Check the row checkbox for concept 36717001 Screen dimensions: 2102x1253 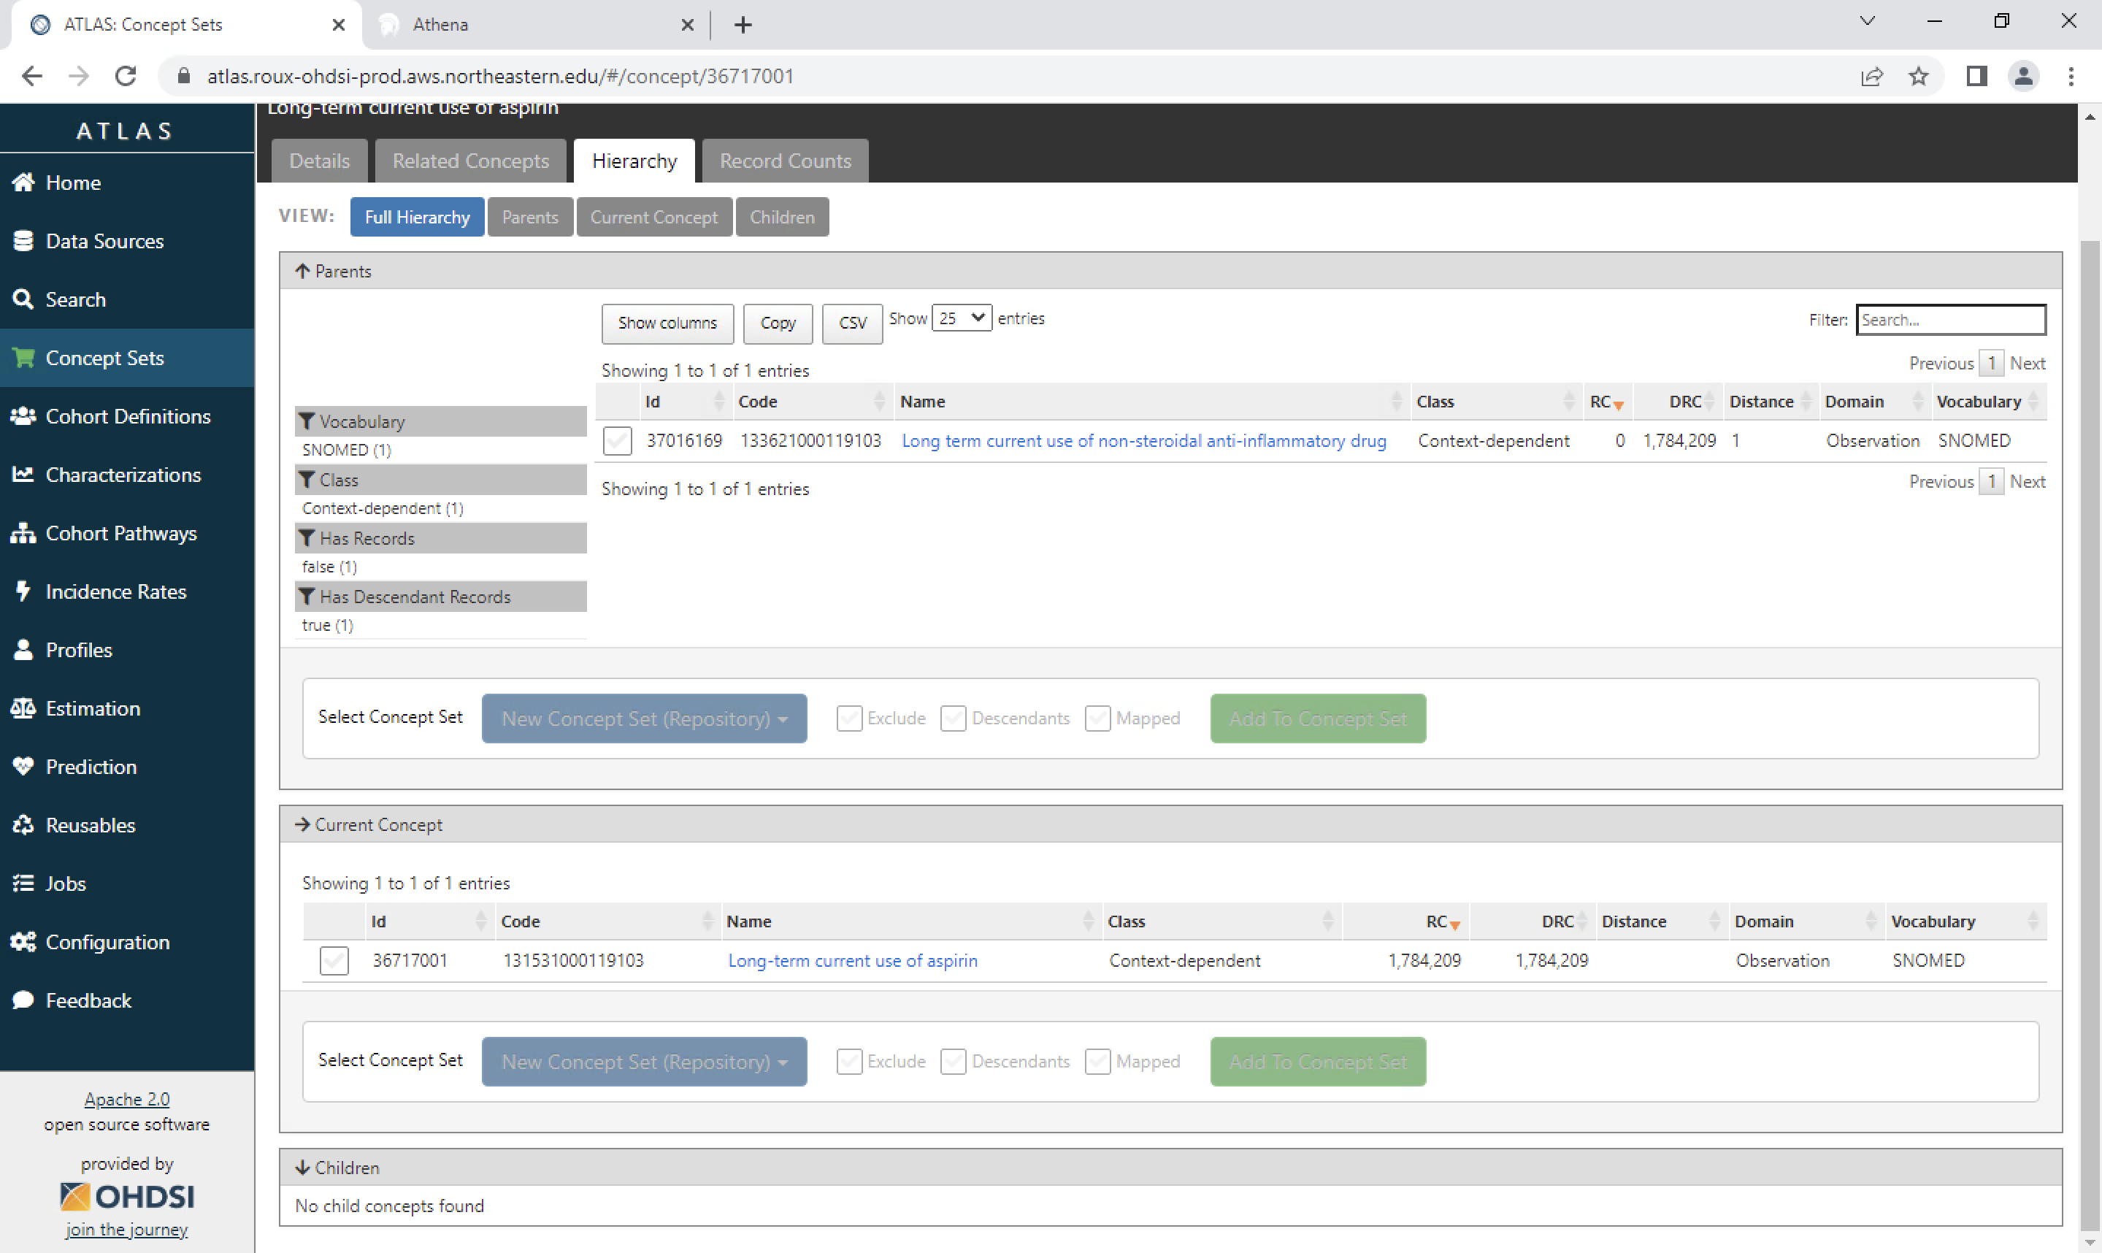pos(334,961)
